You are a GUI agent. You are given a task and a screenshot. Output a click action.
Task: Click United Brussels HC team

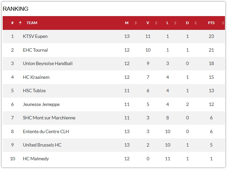pos(42,145)
